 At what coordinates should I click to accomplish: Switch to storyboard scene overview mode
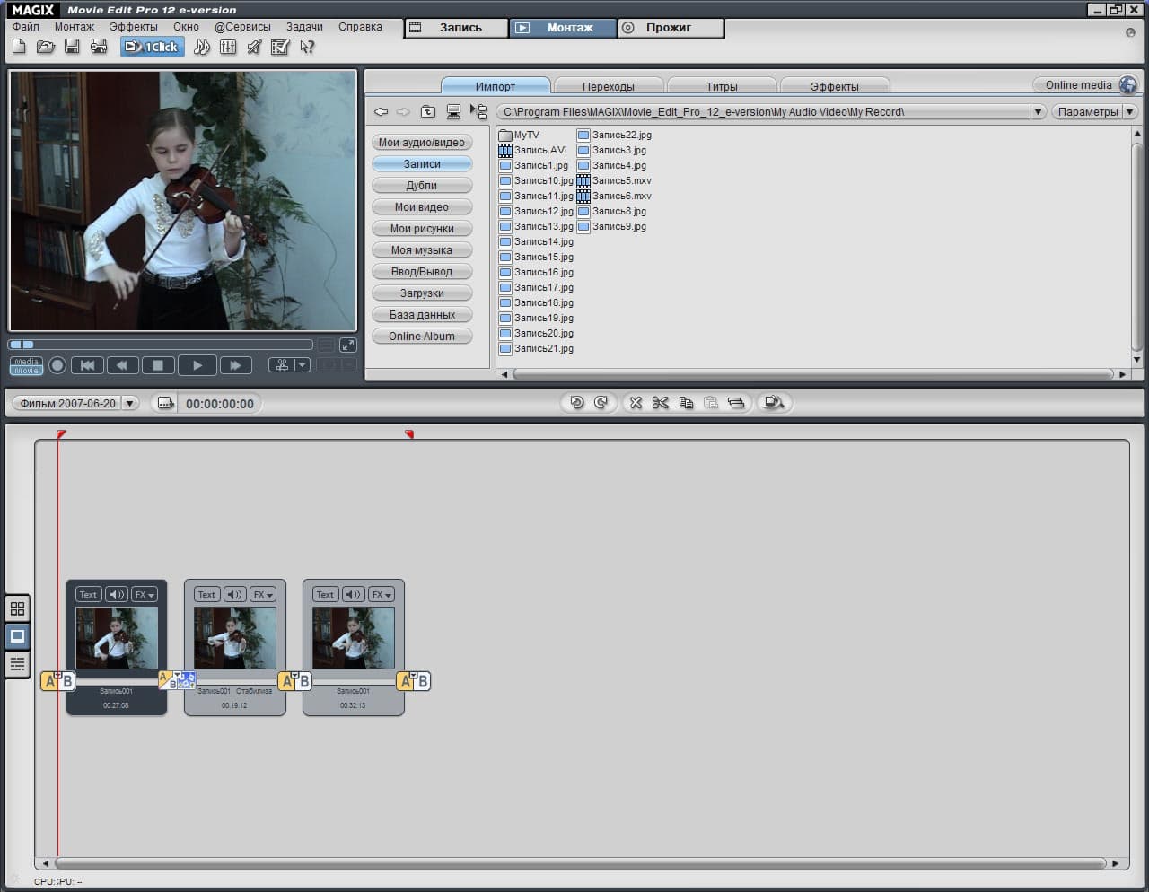(17, 608)
